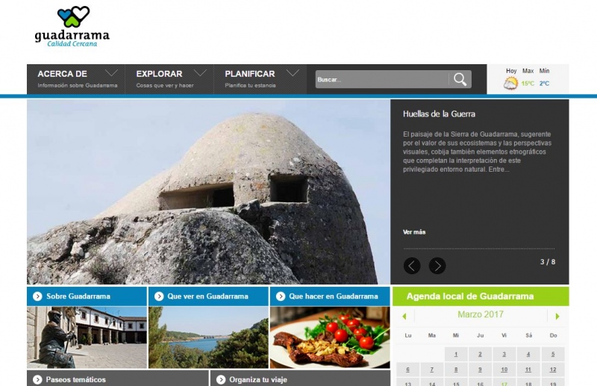597x386 pixels.
Task: Show previous month in agenda calendar
Action: coord(404,316)
